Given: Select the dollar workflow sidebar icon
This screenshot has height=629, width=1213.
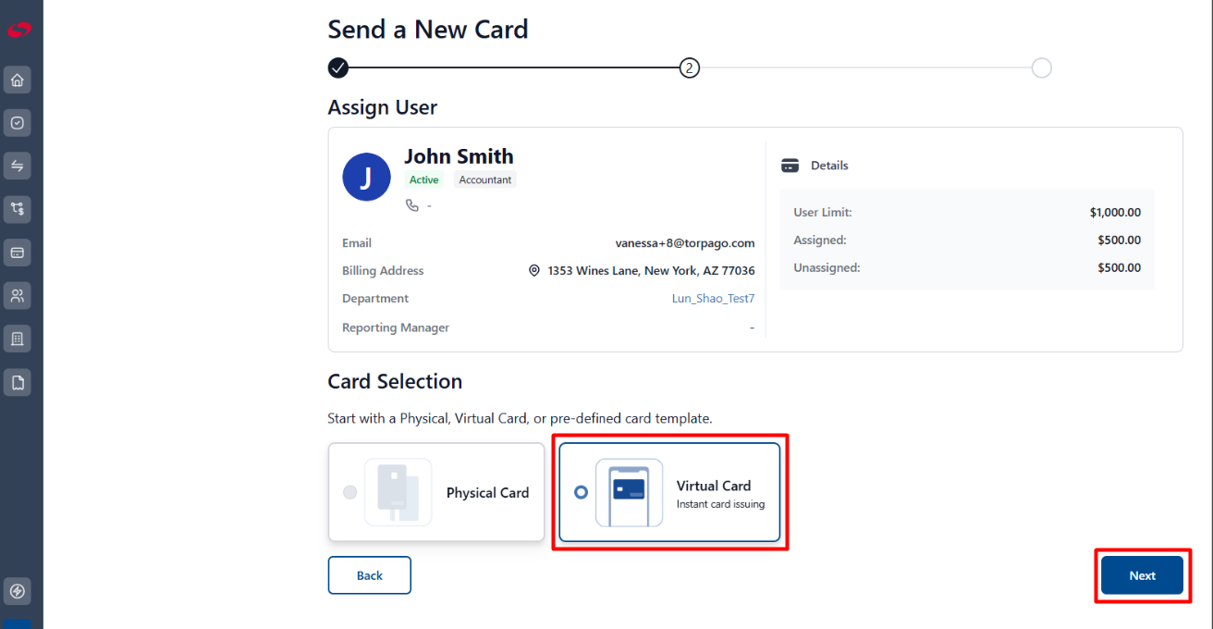Looking at the screenshot, I should click(17, 209).
